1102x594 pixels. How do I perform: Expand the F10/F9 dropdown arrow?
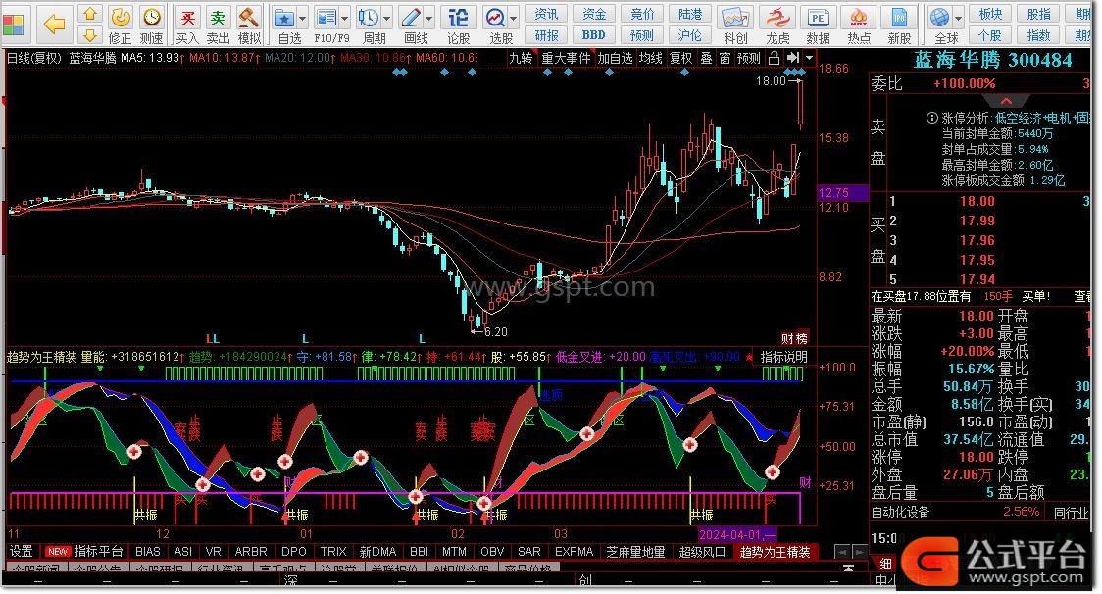[x=344, y=19]
